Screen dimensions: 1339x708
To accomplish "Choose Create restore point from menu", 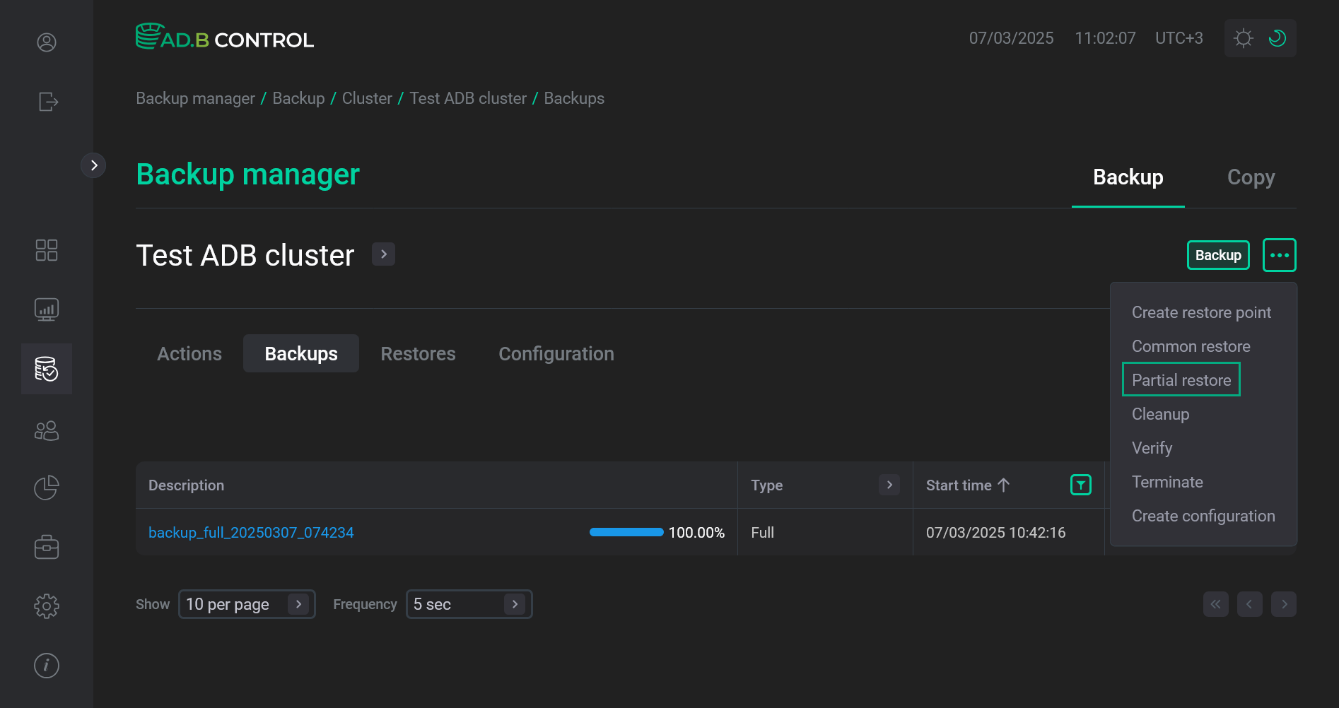I will coord(1201,312).
